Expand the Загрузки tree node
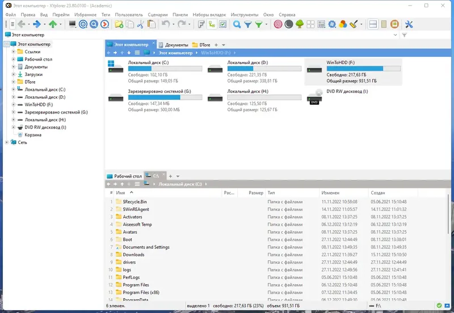 coord(13,74)
